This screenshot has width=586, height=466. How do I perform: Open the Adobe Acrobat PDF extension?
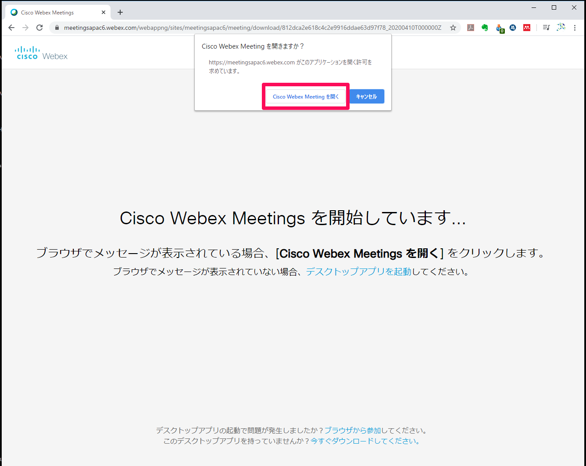click(x=471, y=28)
